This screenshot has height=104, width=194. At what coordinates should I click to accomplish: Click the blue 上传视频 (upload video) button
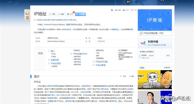[x=80, y=14]
